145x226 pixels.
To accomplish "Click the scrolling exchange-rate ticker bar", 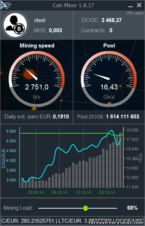I will 72,221.
